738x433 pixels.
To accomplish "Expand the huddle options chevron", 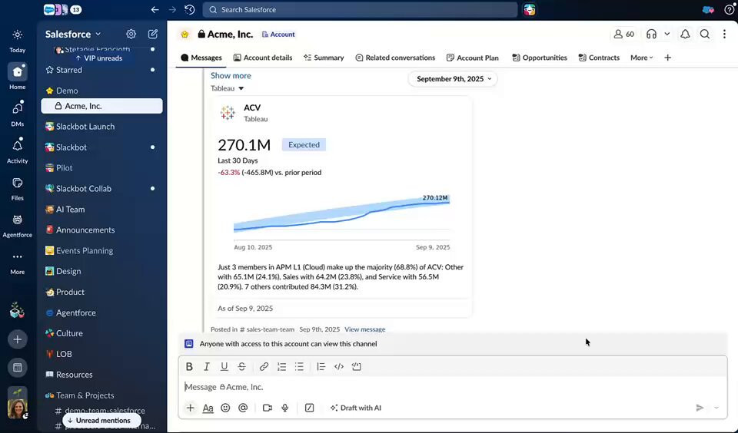I will point(667,34).
